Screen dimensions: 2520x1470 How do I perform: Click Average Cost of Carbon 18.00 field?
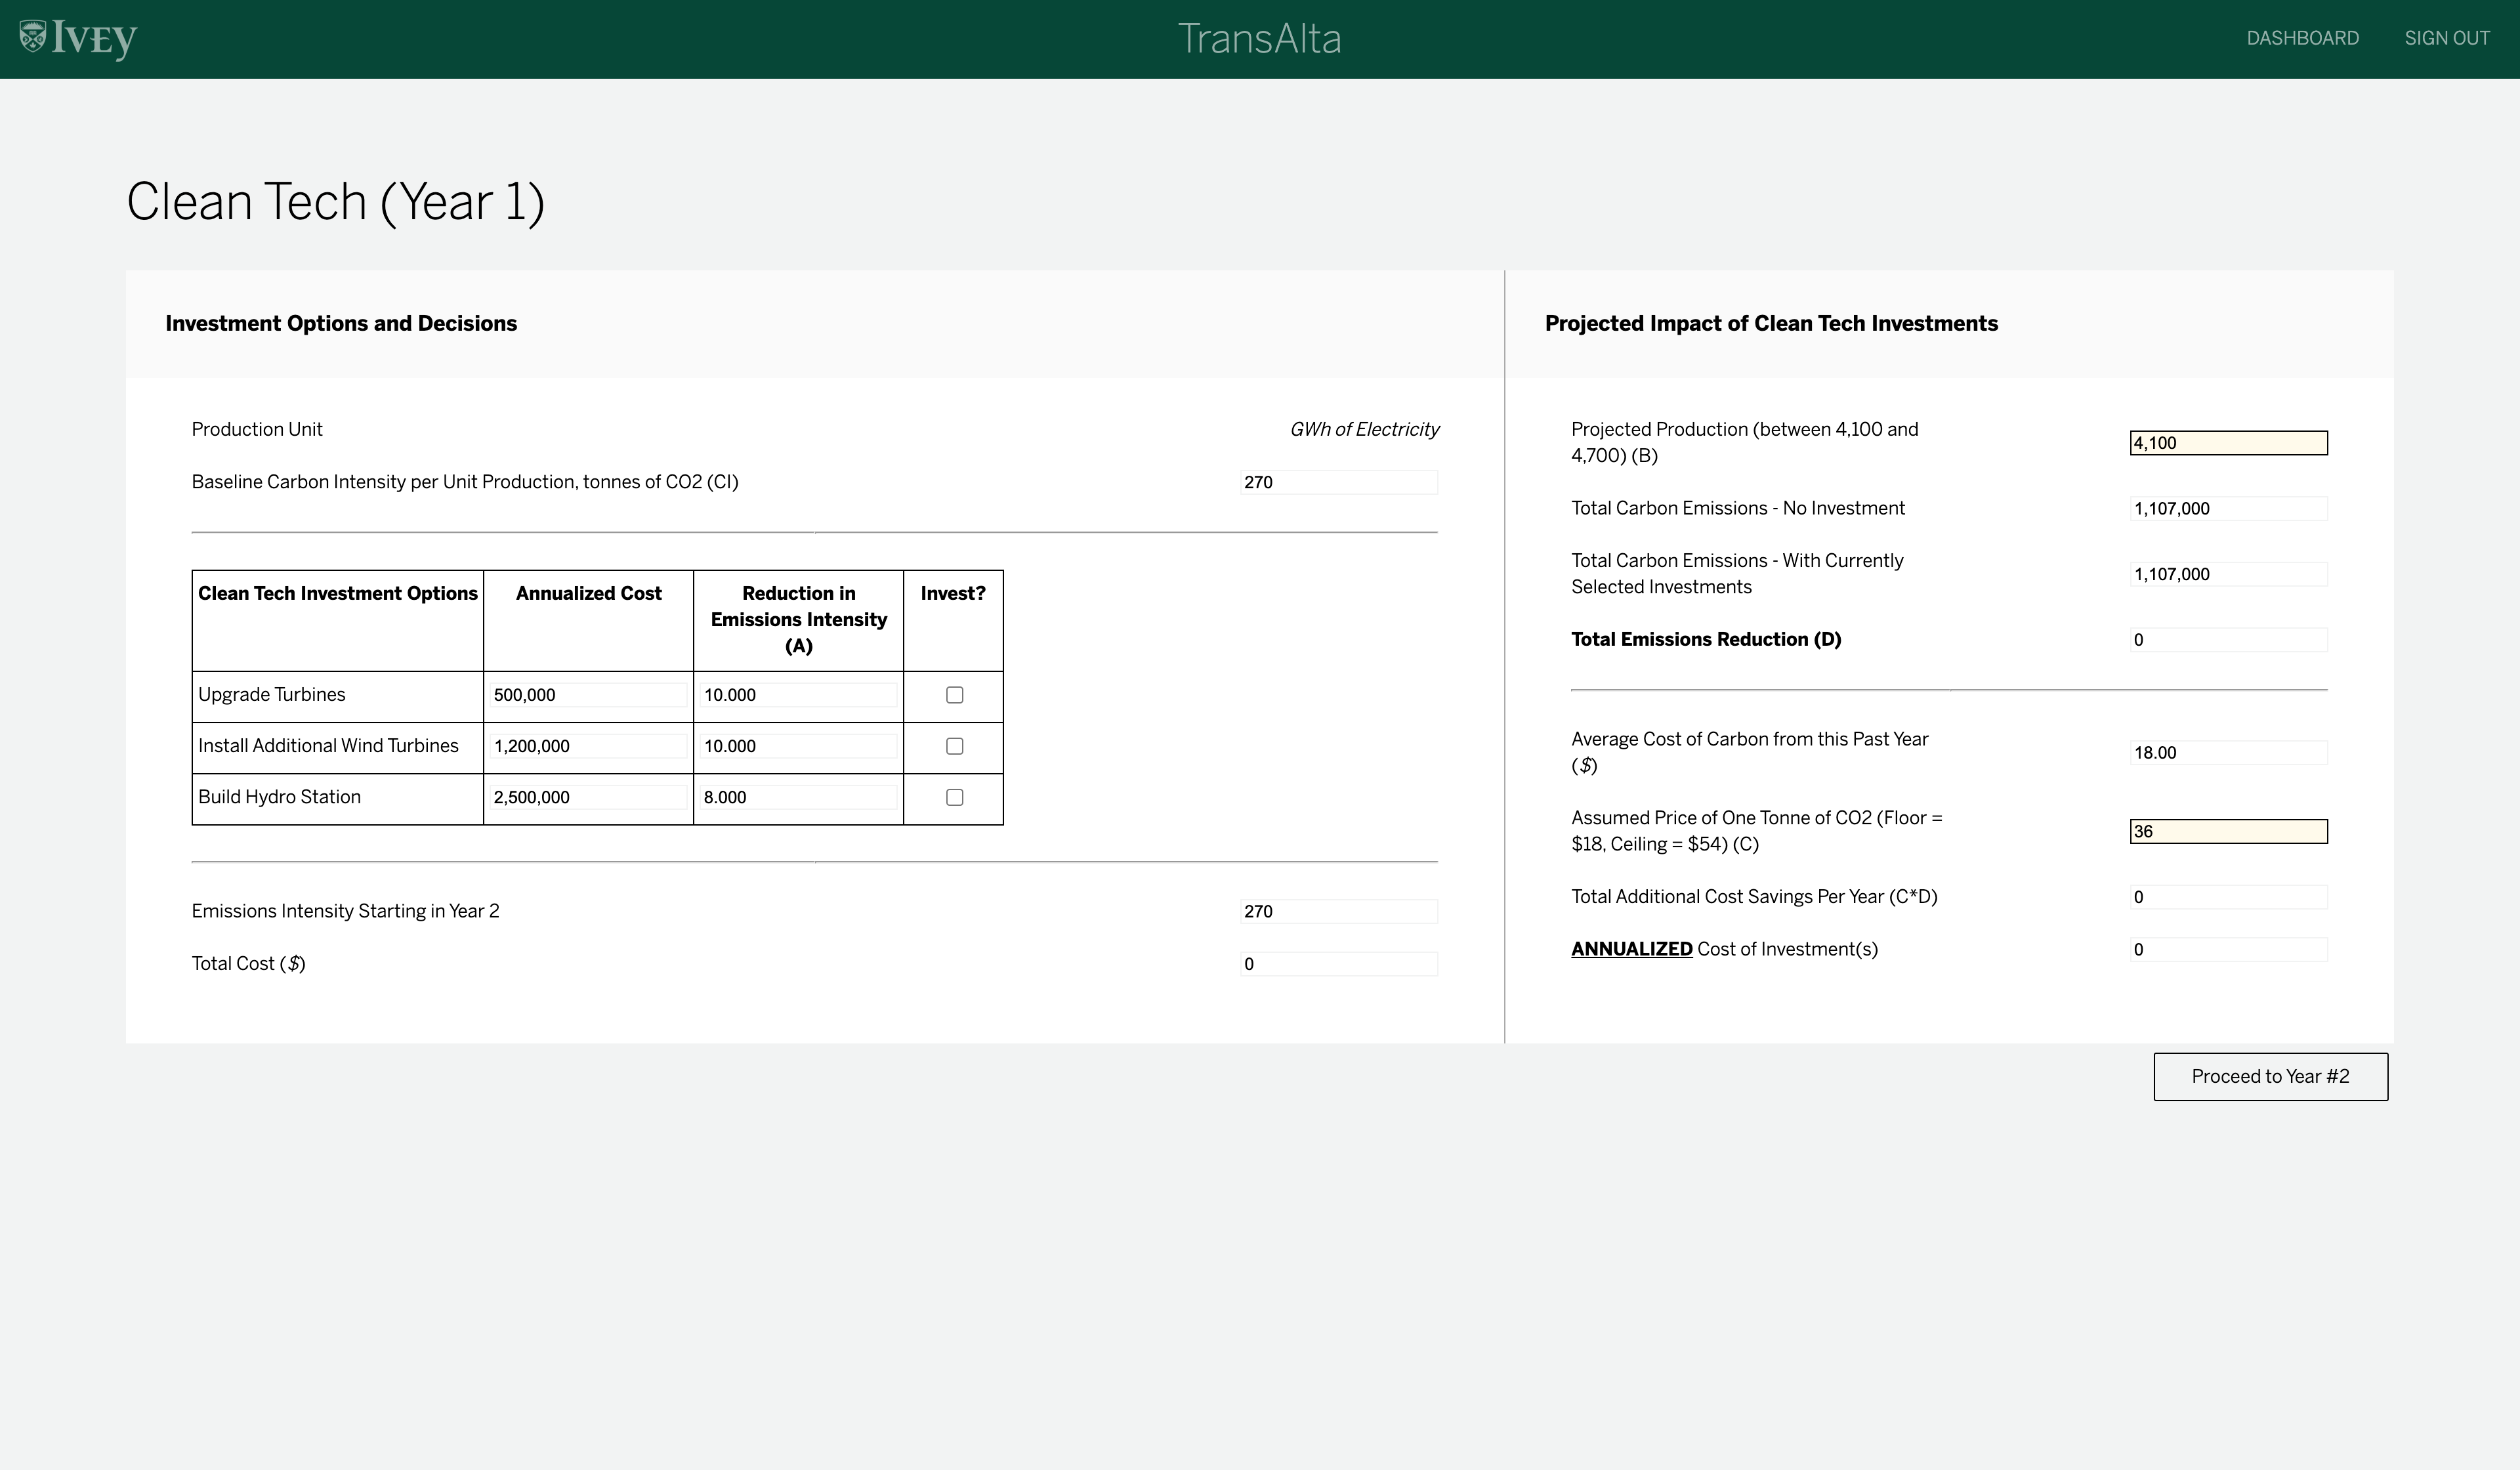click(x=2228, y=753)
